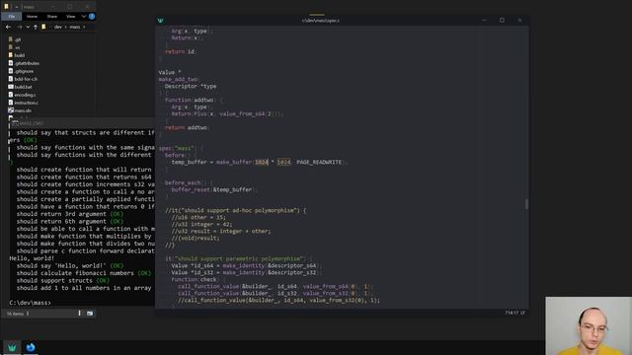Click terminal line 'should support structs'
Screen dimensions: 632x355
point(63,280)
